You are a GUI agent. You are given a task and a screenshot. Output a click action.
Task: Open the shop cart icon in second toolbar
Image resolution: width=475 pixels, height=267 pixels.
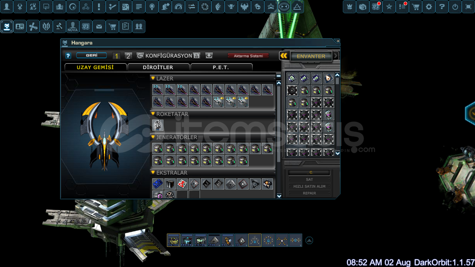click(x=112, y=26)
